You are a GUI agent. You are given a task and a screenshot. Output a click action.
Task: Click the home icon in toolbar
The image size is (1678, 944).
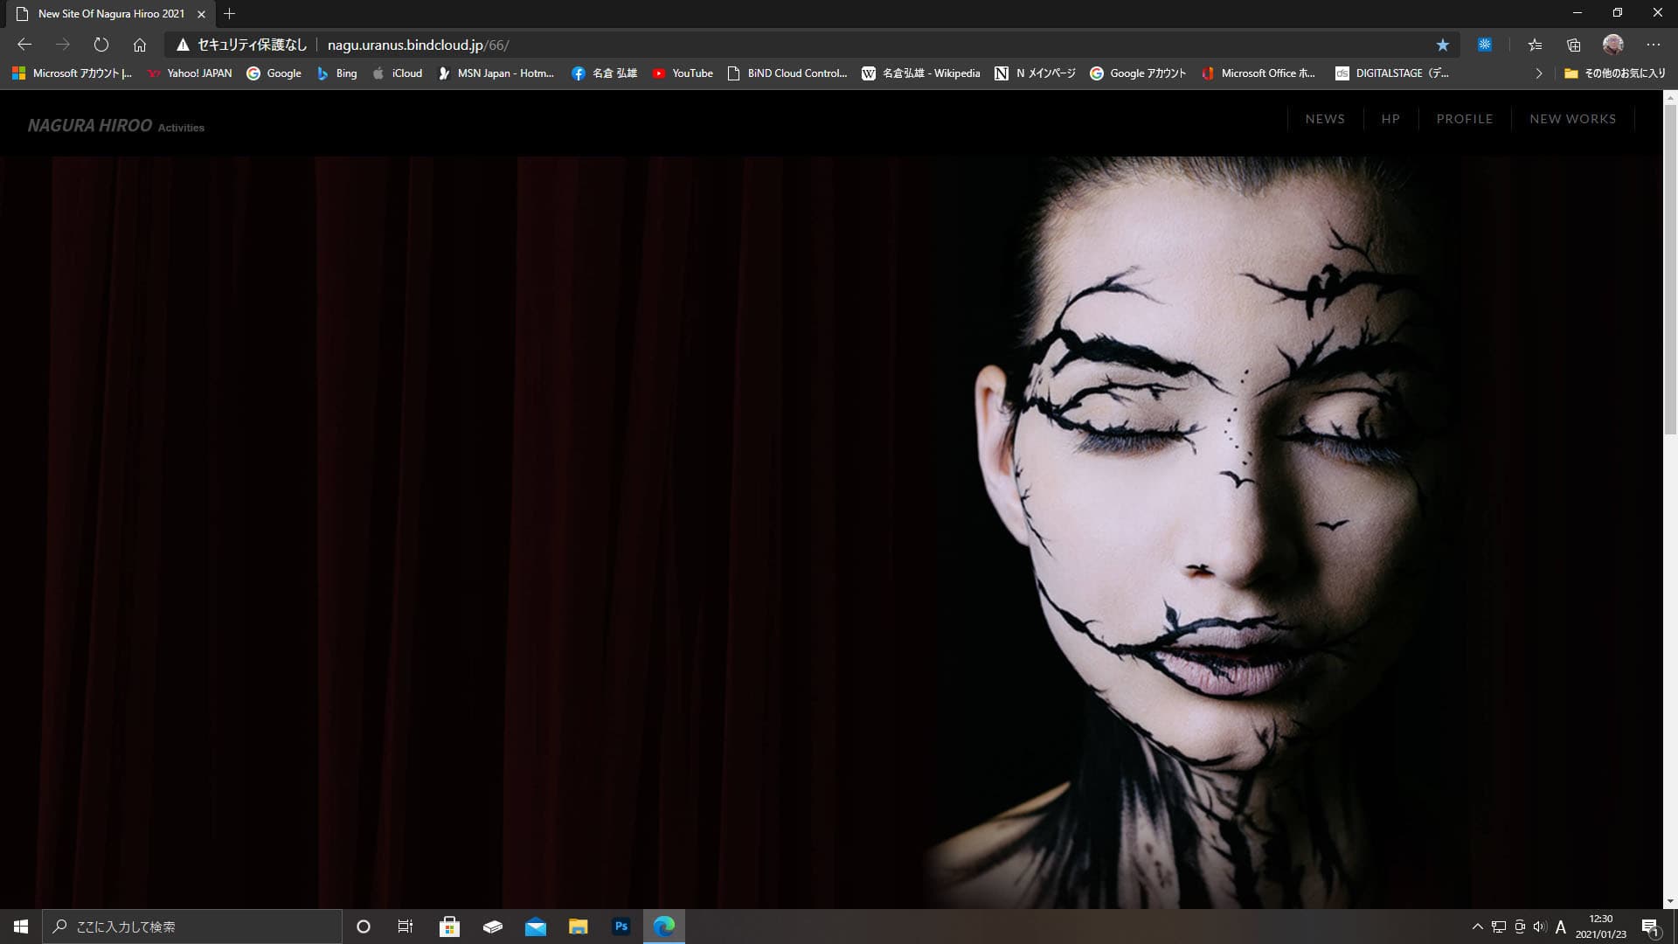coord(140,45)
